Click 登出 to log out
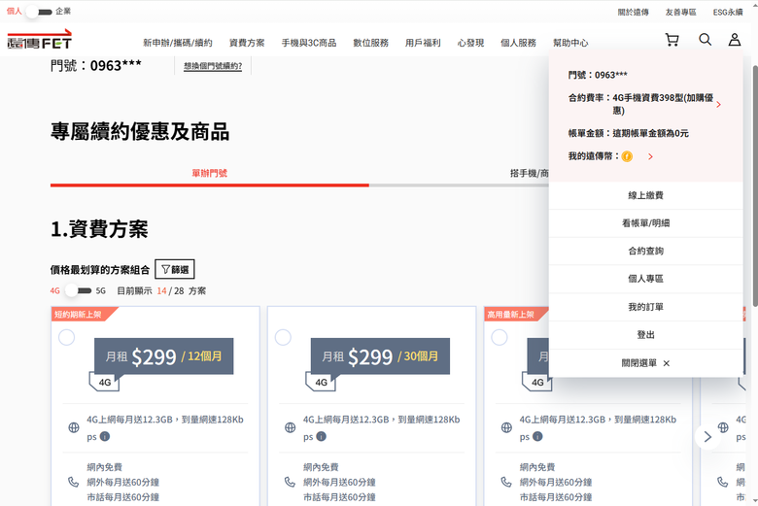758x506 pixels. (646, 335)
